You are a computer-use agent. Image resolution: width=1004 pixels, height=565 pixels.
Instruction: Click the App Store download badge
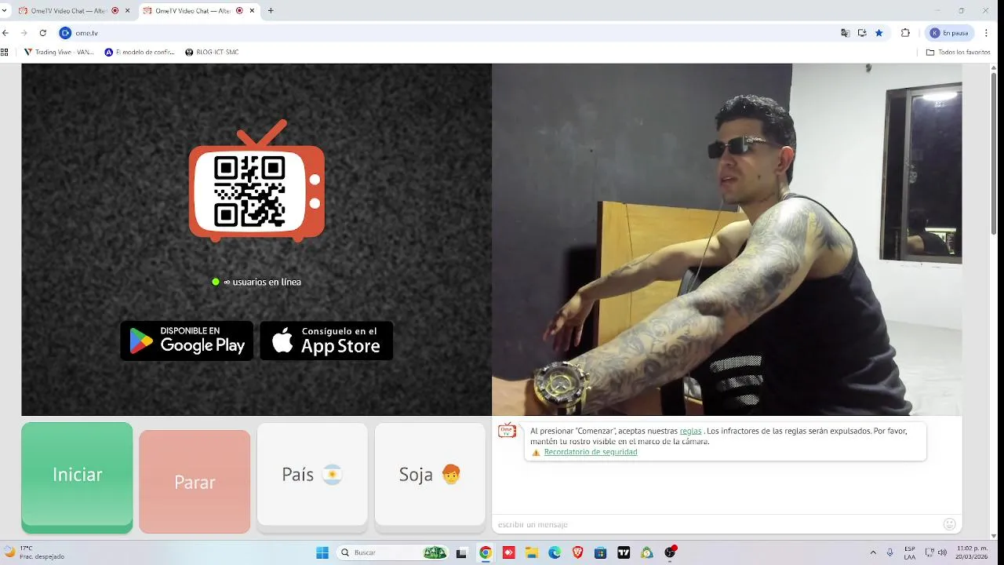coord(326,341)
